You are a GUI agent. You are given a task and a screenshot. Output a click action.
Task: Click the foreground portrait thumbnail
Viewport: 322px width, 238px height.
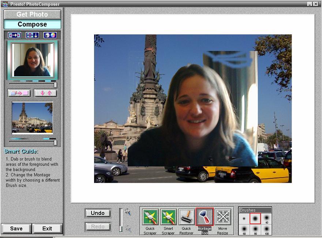point(33,60)
